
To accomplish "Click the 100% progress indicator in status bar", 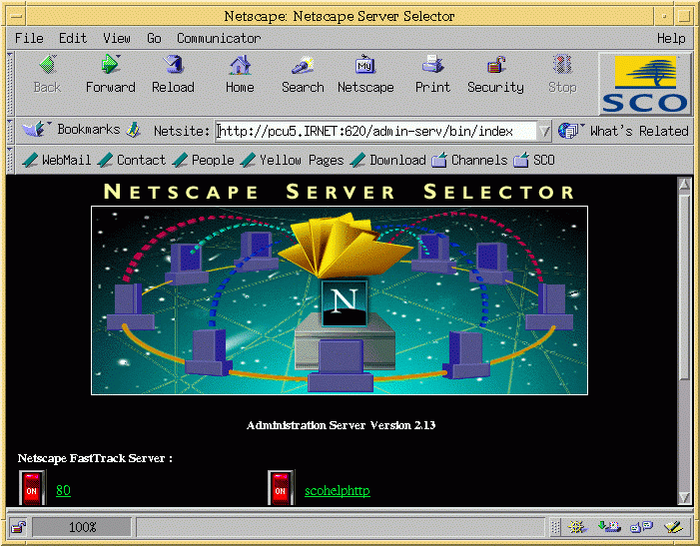I will tap(82, 527).
